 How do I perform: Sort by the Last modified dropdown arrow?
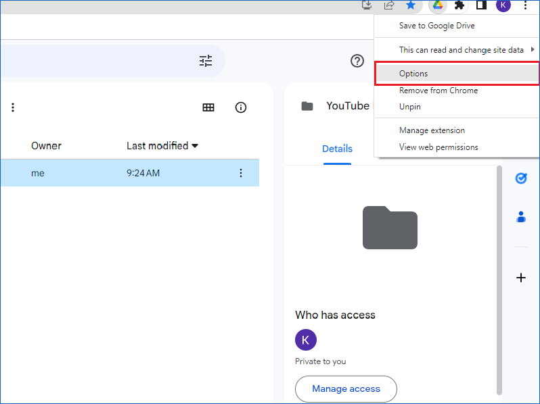[195, 146]
